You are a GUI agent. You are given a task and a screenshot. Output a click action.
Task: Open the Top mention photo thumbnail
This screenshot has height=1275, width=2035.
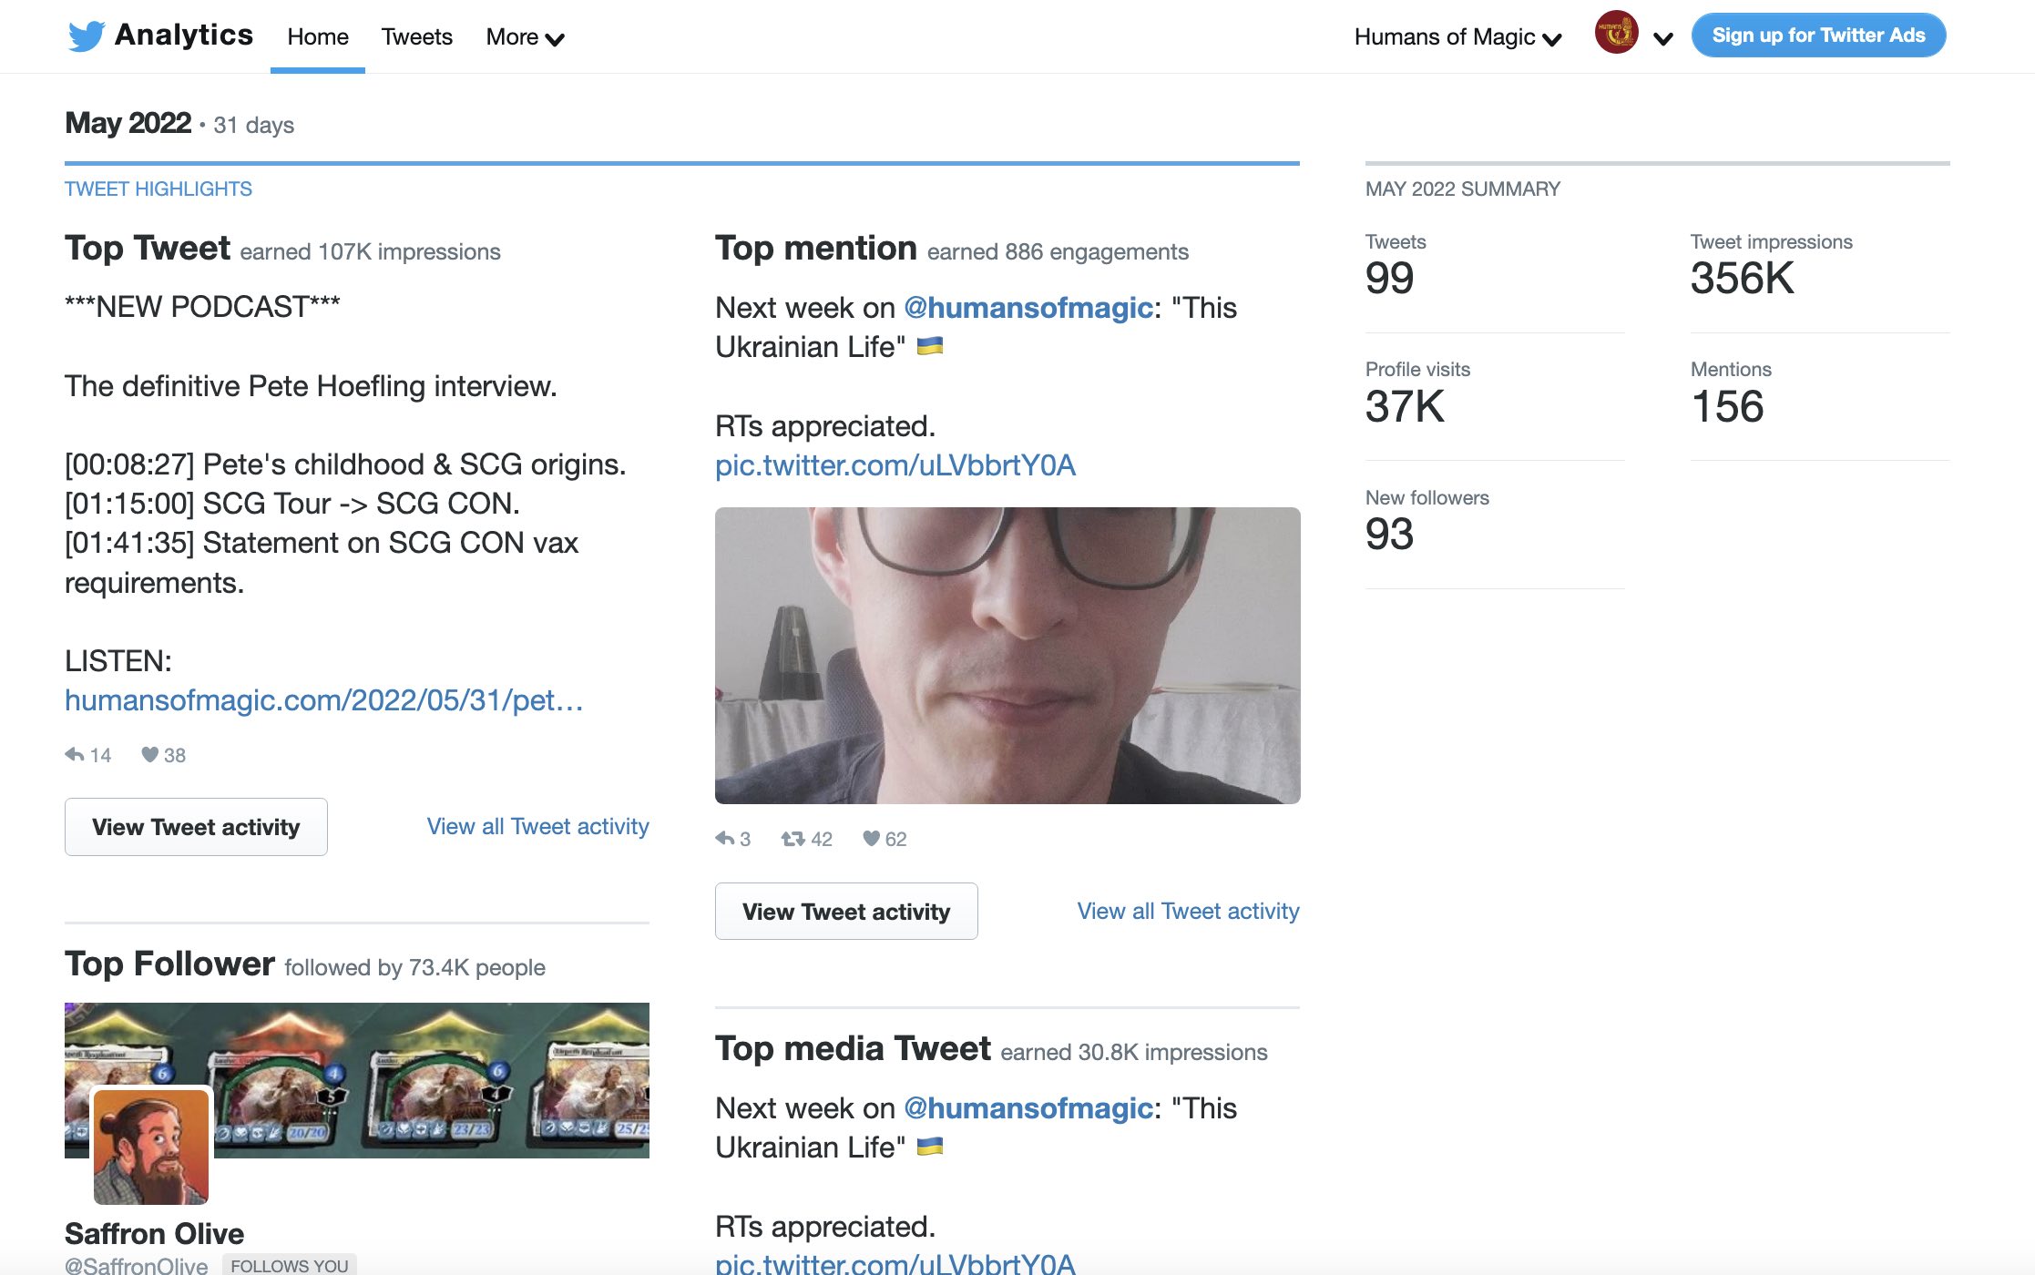coord(1007,655)
